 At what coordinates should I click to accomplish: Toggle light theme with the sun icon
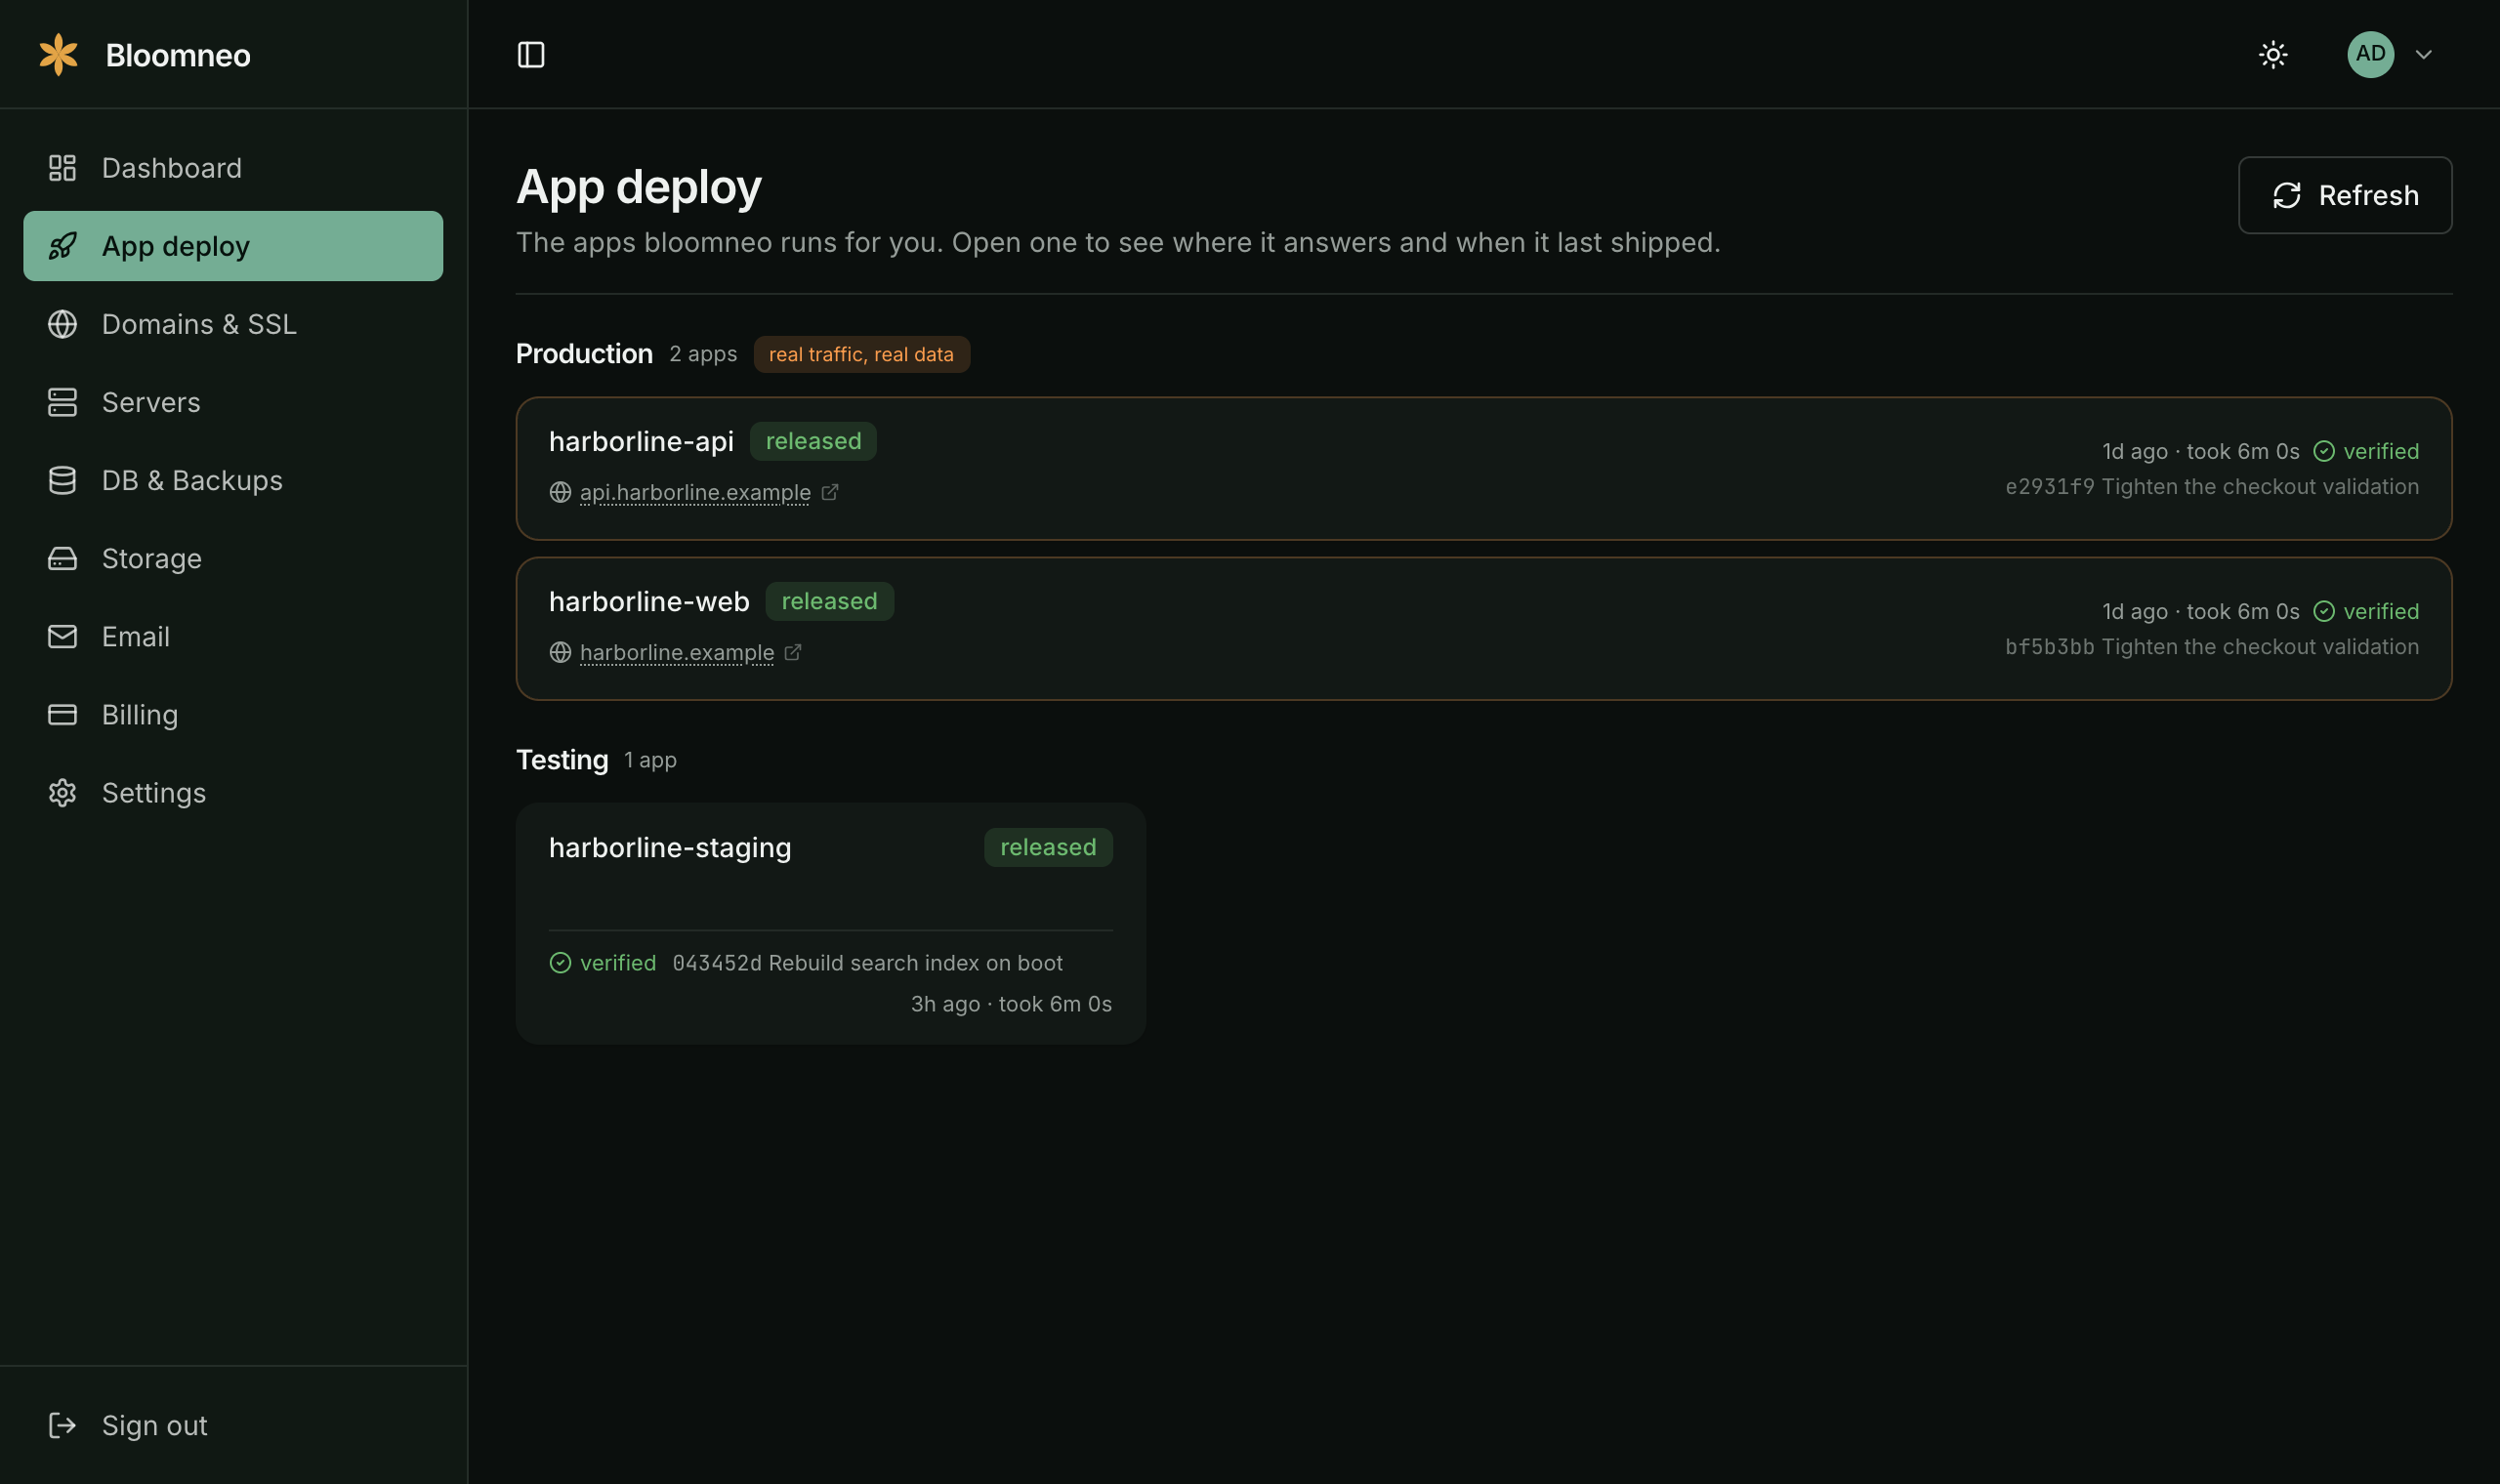(2273, 54)
